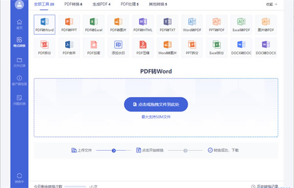Select the PDF压缩 compress tool
Viewport: 294px width, 188px height.
click(143, 48)
